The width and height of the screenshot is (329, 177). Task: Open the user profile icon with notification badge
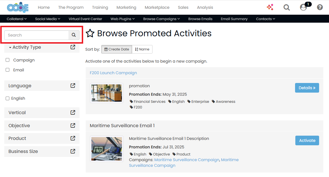click(303, 8)
